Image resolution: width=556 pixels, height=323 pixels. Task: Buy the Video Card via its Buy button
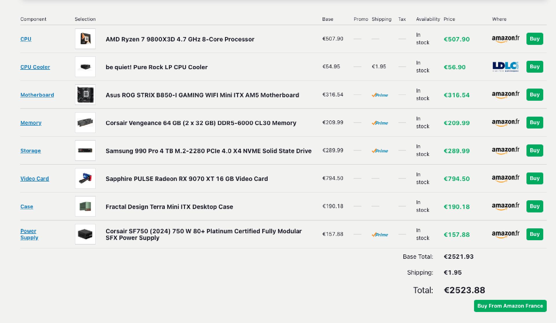tap(535, 179)
